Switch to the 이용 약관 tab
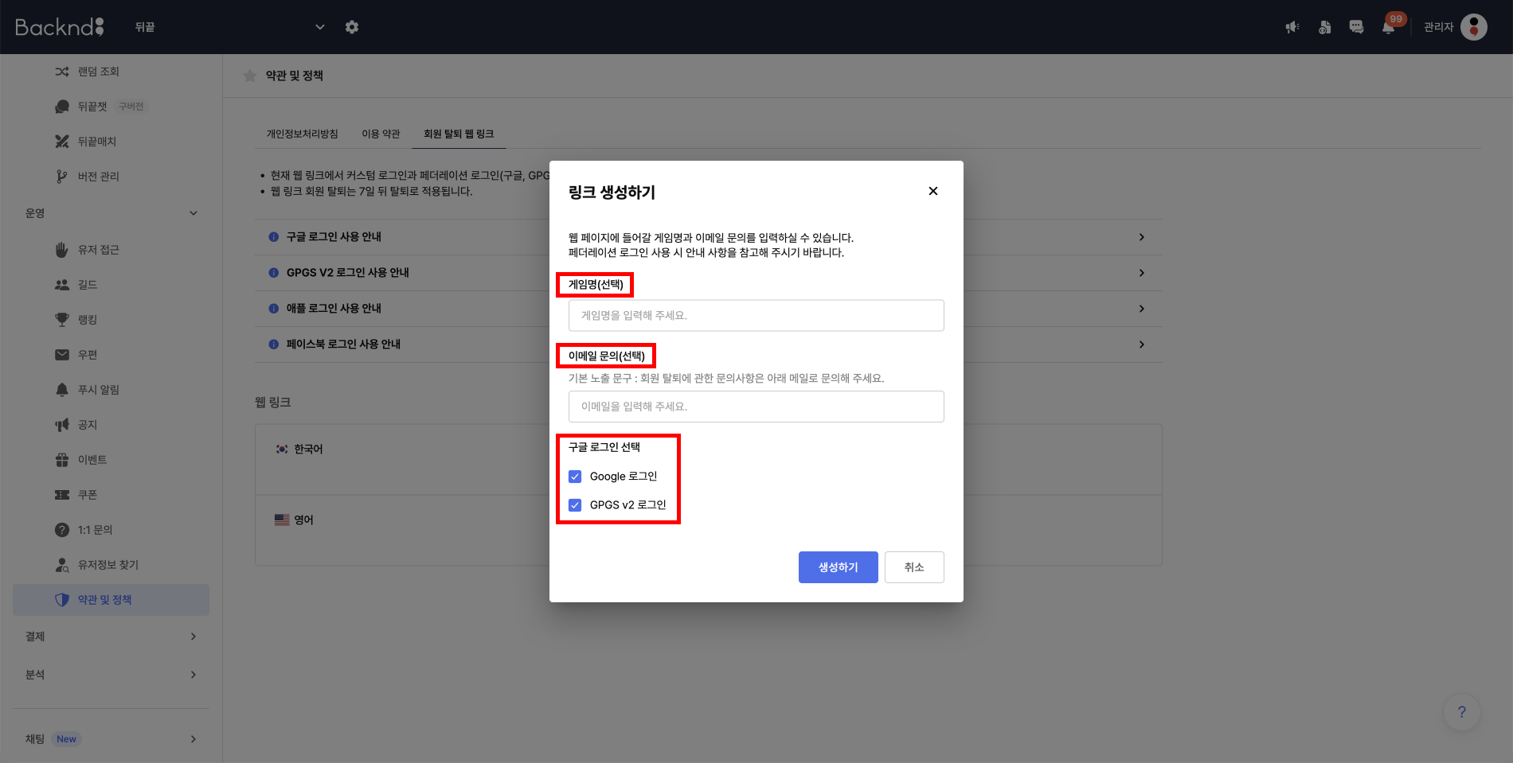 [x=381, y=134]
